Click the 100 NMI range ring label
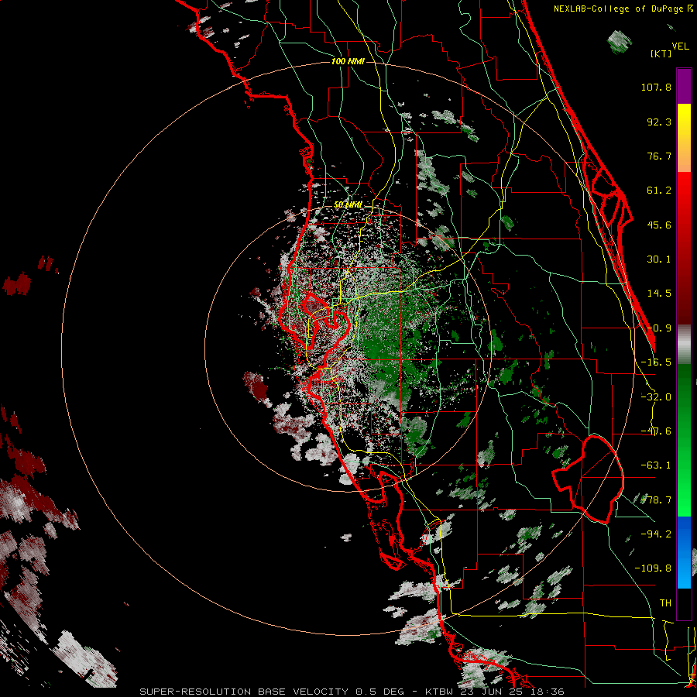Image resolution: width=697 pixels, height=697 pixels. coord(348,61)
